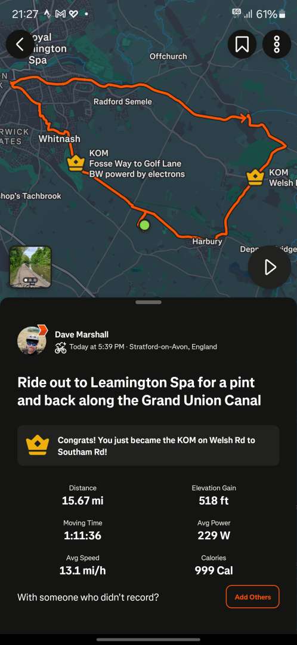Image resolution: width=297 pixels, height=645 pixels.
Task: Open the three-dot overflow menu
Action: pos(277,44)
